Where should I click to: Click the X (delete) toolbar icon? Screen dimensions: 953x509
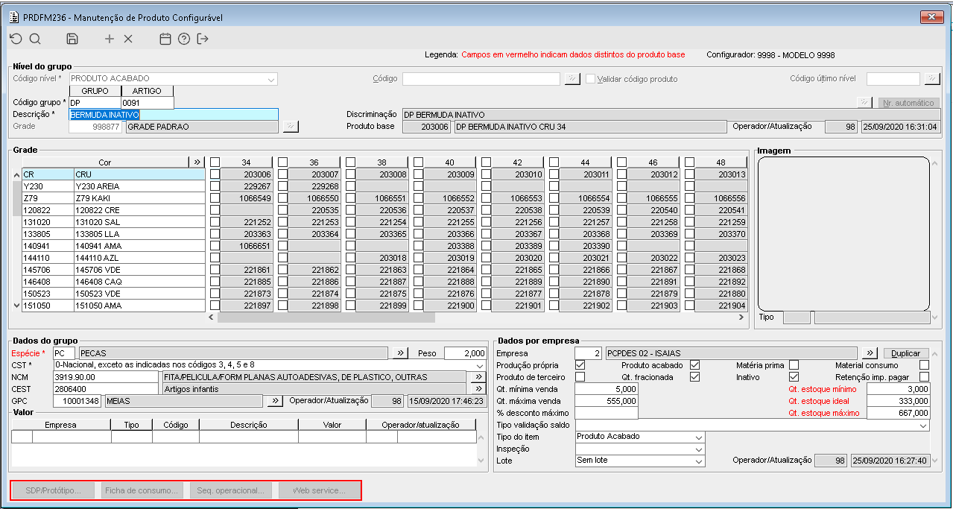(128, 39)
